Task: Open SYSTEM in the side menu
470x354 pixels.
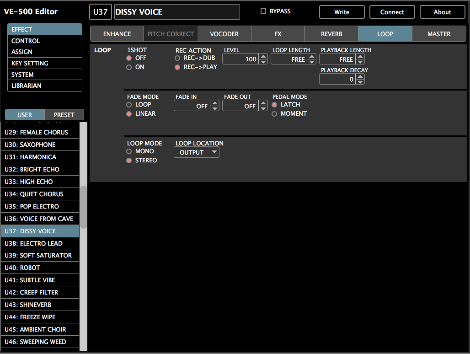Action: (45, 75)
